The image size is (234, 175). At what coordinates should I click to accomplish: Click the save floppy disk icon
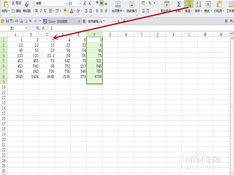click(x=7, y=21)
